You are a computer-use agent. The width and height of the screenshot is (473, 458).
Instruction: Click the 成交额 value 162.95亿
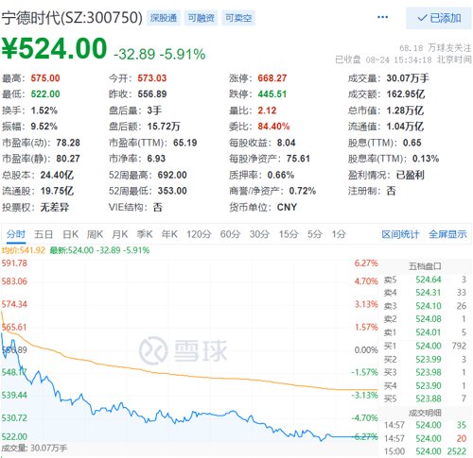406,94
